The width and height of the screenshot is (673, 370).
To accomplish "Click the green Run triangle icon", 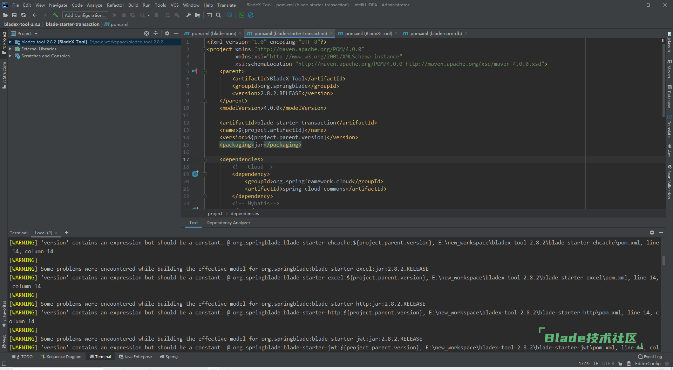I will 115,15.
